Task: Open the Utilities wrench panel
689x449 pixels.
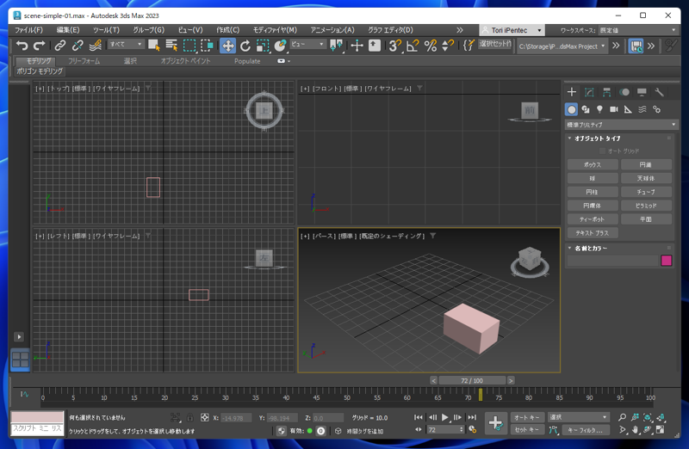Action: pos(659,92)
